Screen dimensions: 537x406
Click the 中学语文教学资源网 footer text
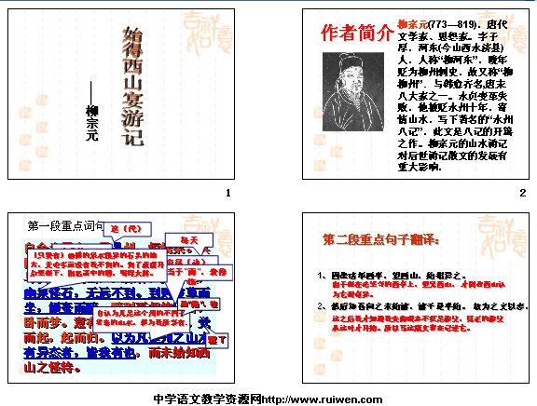tap(208, 399)
